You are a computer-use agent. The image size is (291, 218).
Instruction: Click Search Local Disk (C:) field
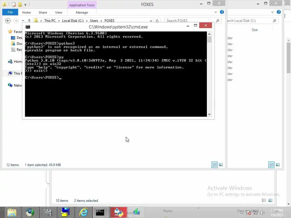249,20
